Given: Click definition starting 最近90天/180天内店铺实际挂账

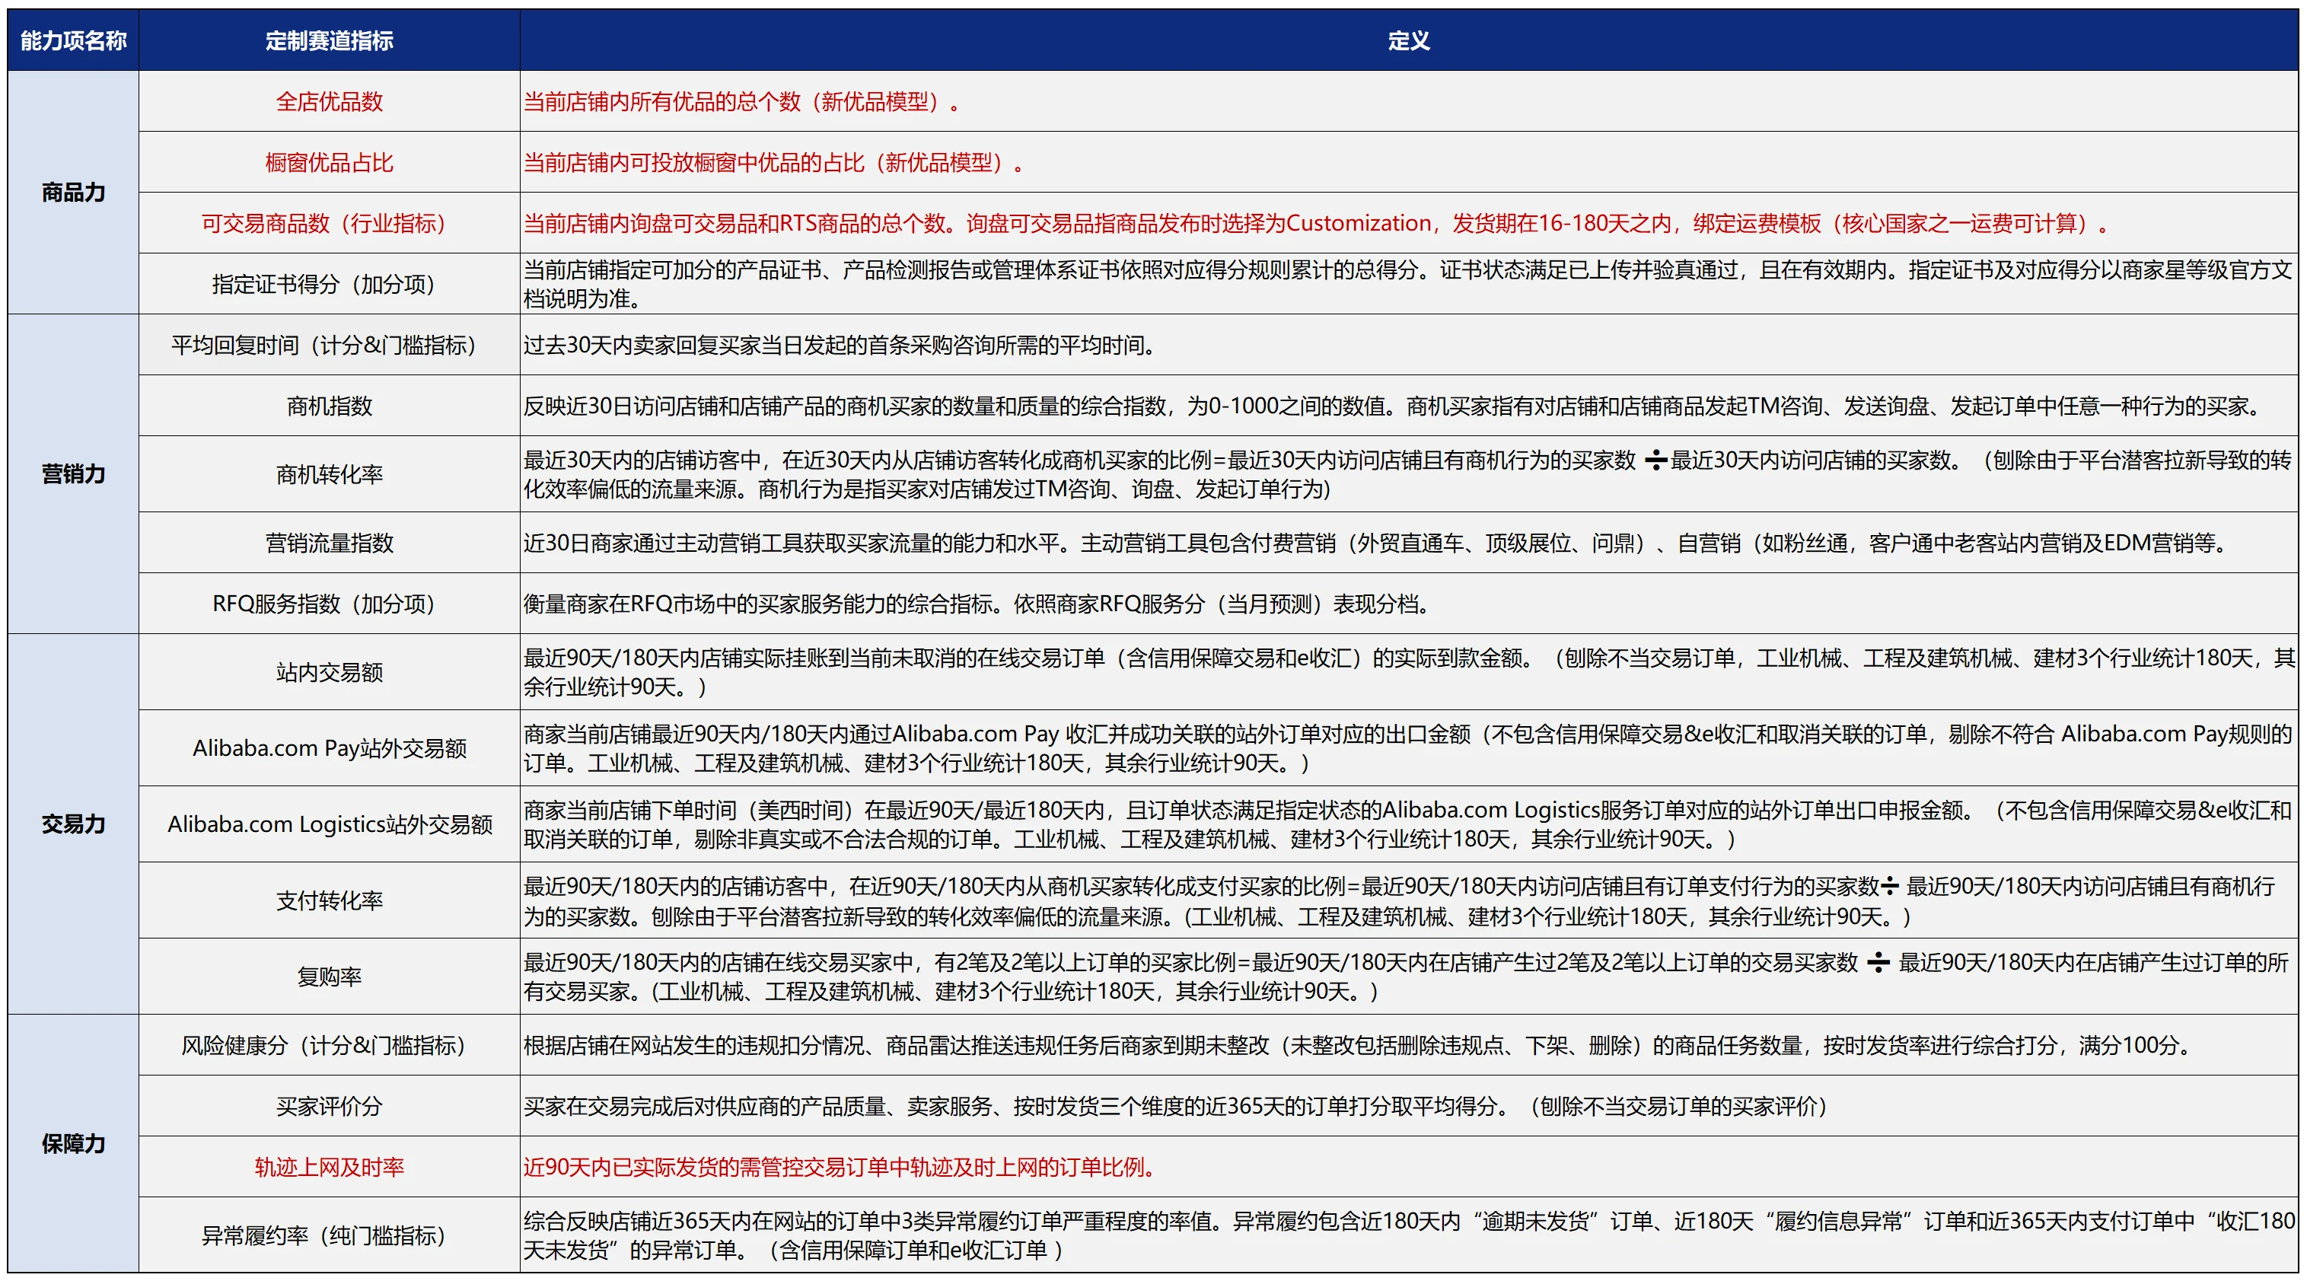Looking at the screenshot, I should [1409, 672].
